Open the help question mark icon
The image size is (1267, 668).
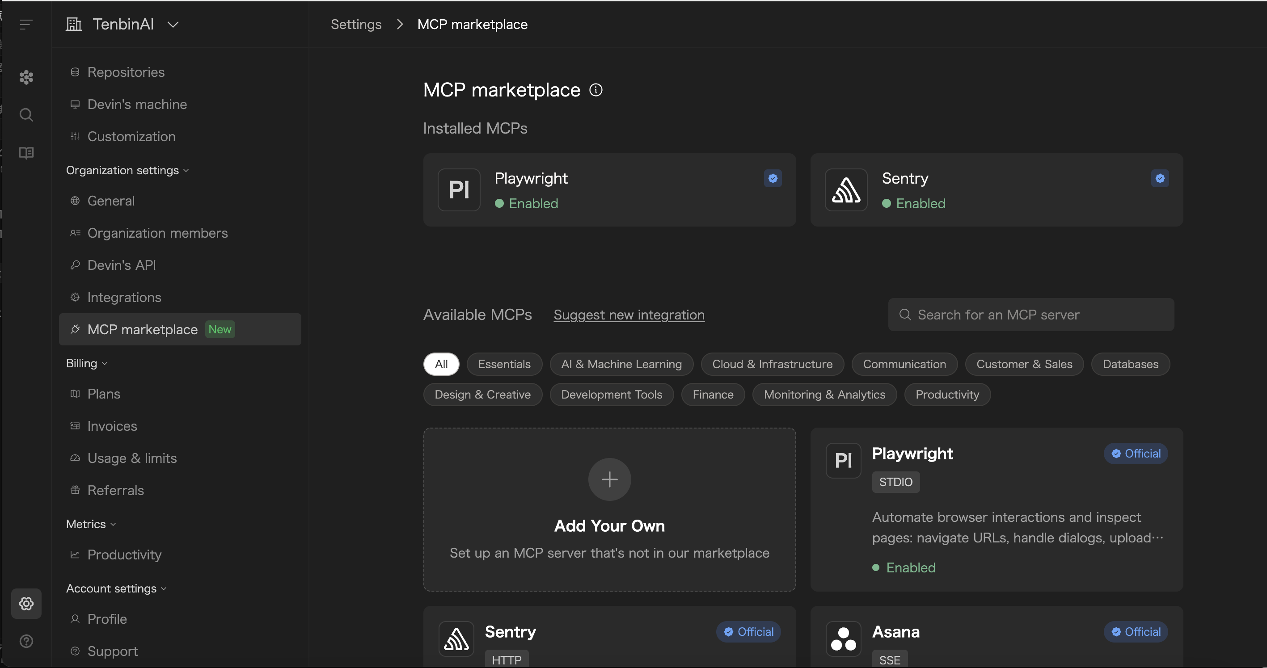pos(26,641)
